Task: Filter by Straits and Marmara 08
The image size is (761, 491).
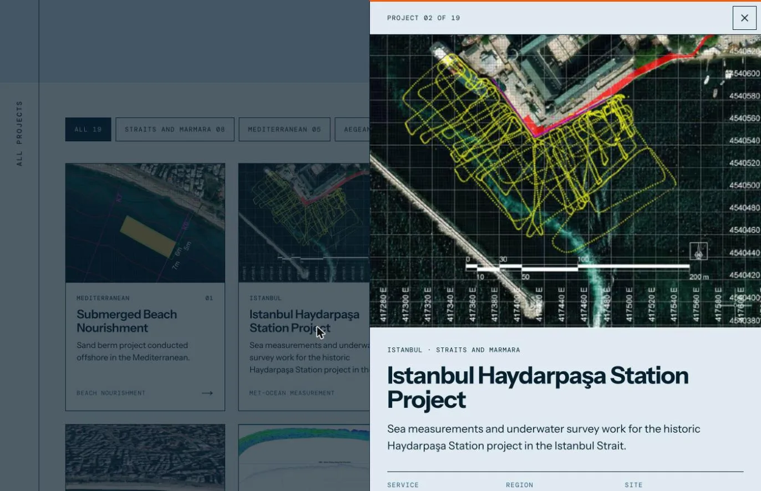Action: 175,129
